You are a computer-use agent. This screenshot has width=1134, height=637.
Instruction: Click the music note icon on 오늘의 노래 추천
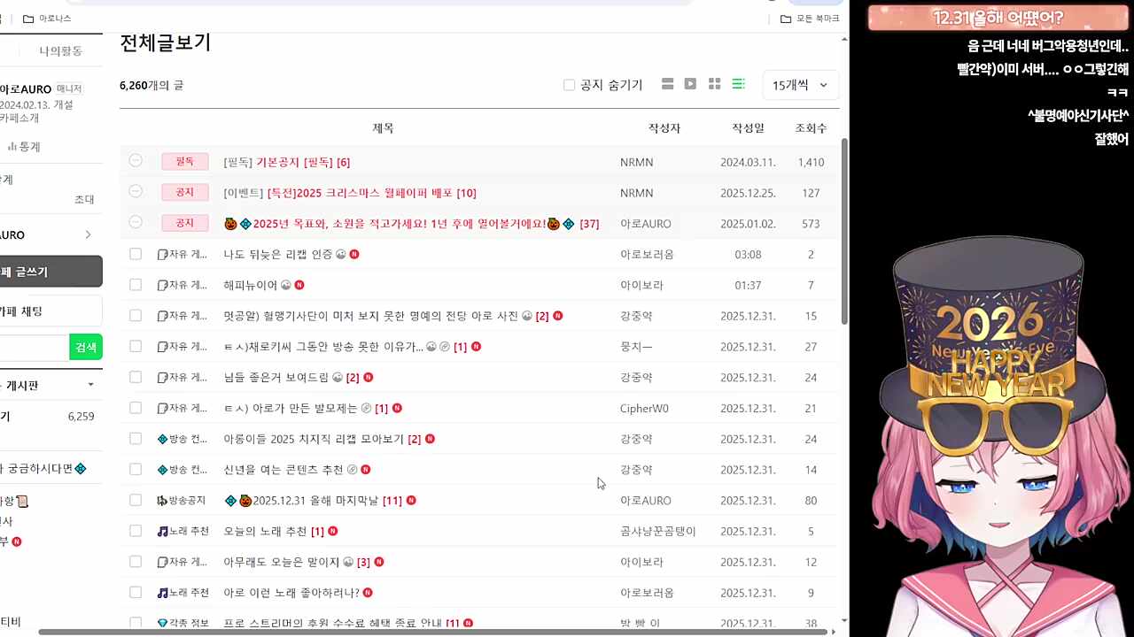[x=160, y=531]
